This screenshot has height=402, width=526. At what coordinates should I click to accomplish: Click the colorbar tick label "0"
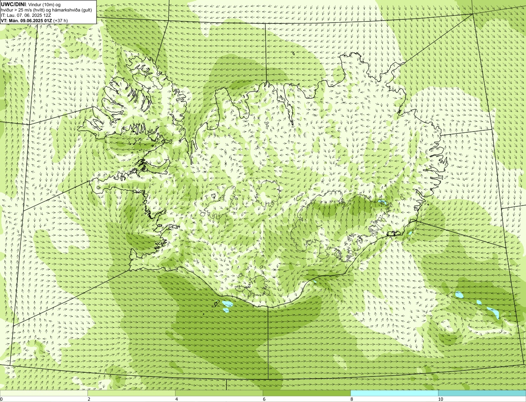[2, 399]
